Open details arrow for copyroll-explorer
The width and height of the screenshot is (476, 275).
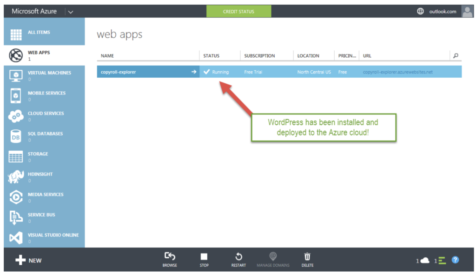pos(194,72)
